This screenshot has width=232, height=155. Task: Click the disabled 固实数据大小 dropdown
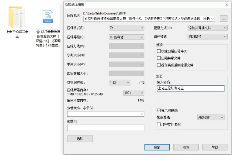(x=126, y=73)
